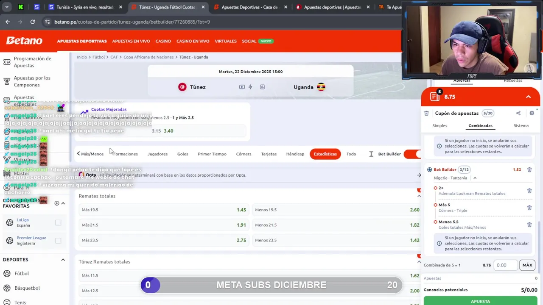This screenshot has height=305, width=543.
Task: Click the Programación de Apuestas calendar icon
Action: pyautogui.click(x=7, y=62)
